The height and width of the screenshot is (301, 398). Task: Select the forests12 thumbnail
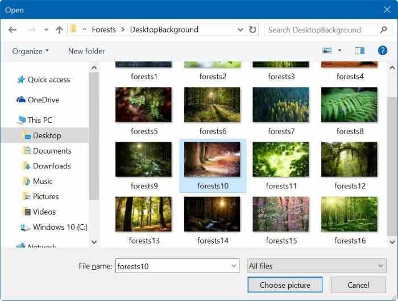[x=349, y=159]
